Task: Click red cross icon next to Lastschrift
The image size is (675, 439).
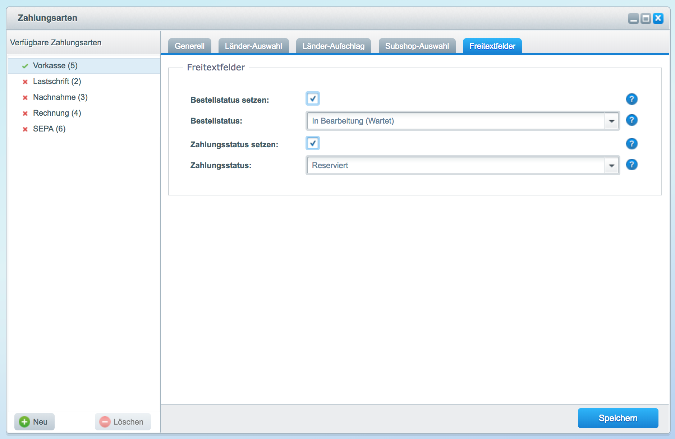Action: pyautogui.click(x=25, y=82)
